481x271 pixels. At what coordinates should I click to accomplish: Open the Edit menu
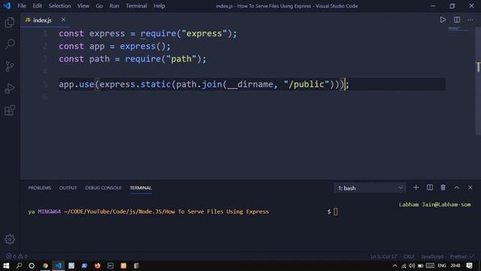(37, 6)
